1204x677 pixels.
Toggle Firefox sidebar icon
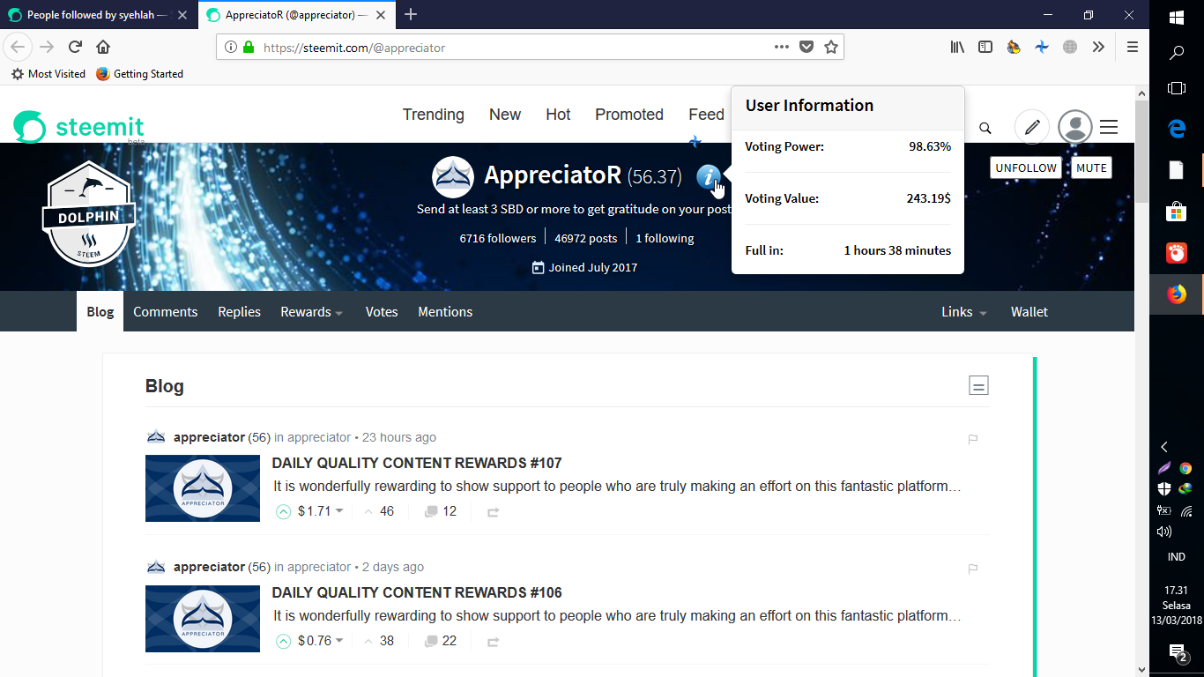[x=985, y=48]
